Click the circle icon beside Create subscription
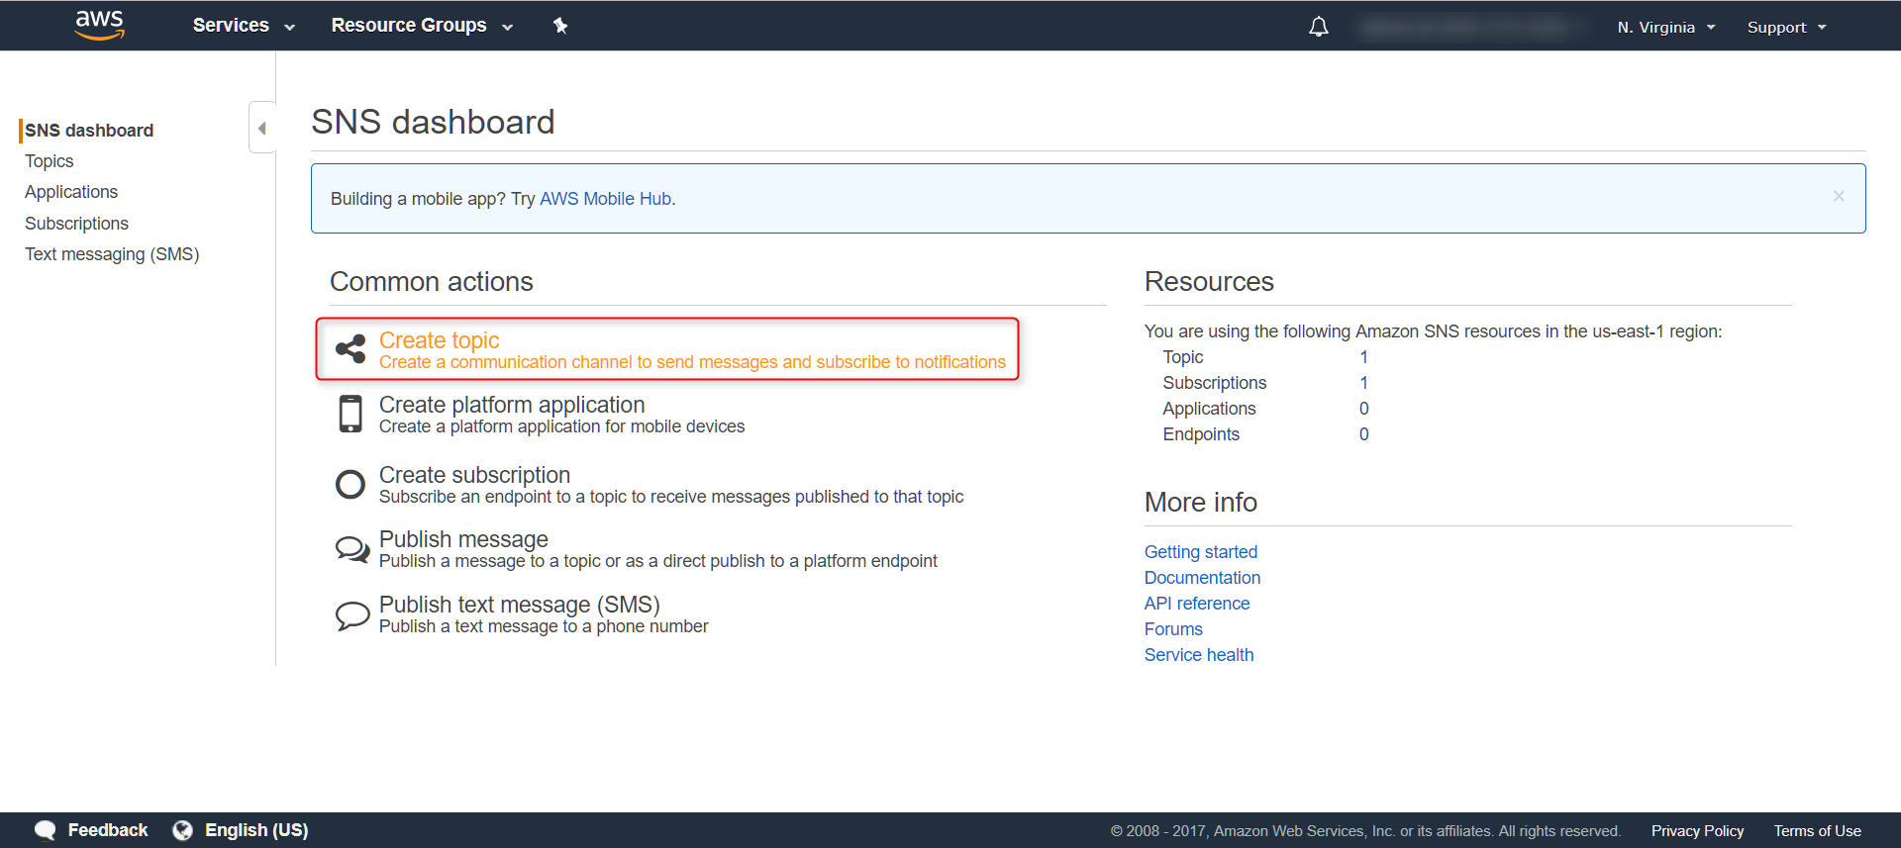The image size is (1901, 848). (x=350, y=484)
